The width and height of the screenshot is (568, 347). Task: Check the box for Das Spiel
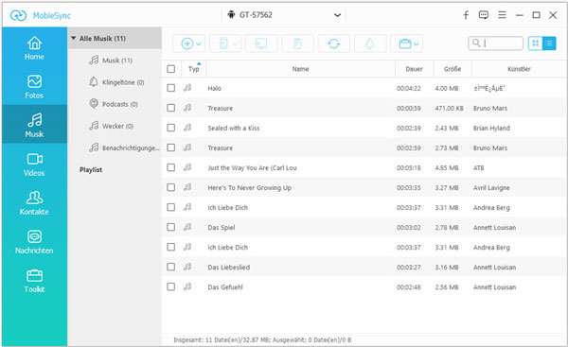171,227
